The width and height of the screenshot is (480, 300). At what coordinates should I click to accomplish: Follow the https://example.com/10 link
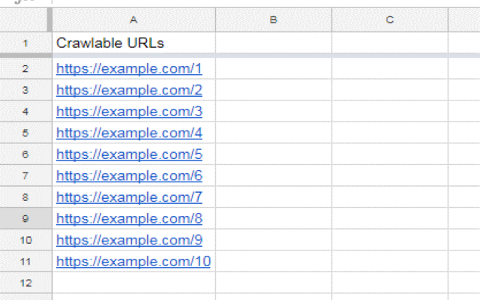point(133,262)
